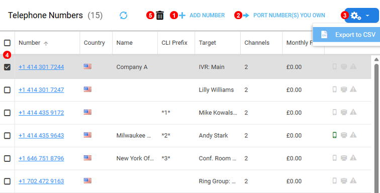The width and height of the screenshot is (380, 193).
Task: Click the fax icon in Mike Kowals row
Action: pyautogui.click(x=344, y=112)
